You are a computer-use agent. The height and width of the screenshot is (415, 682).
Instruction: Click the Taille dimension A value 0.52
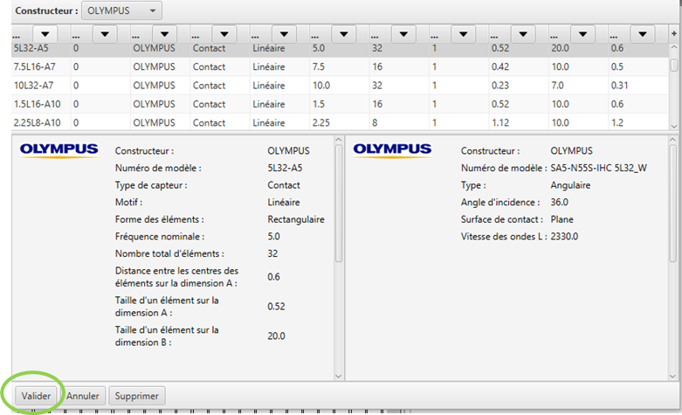point(276,307)
